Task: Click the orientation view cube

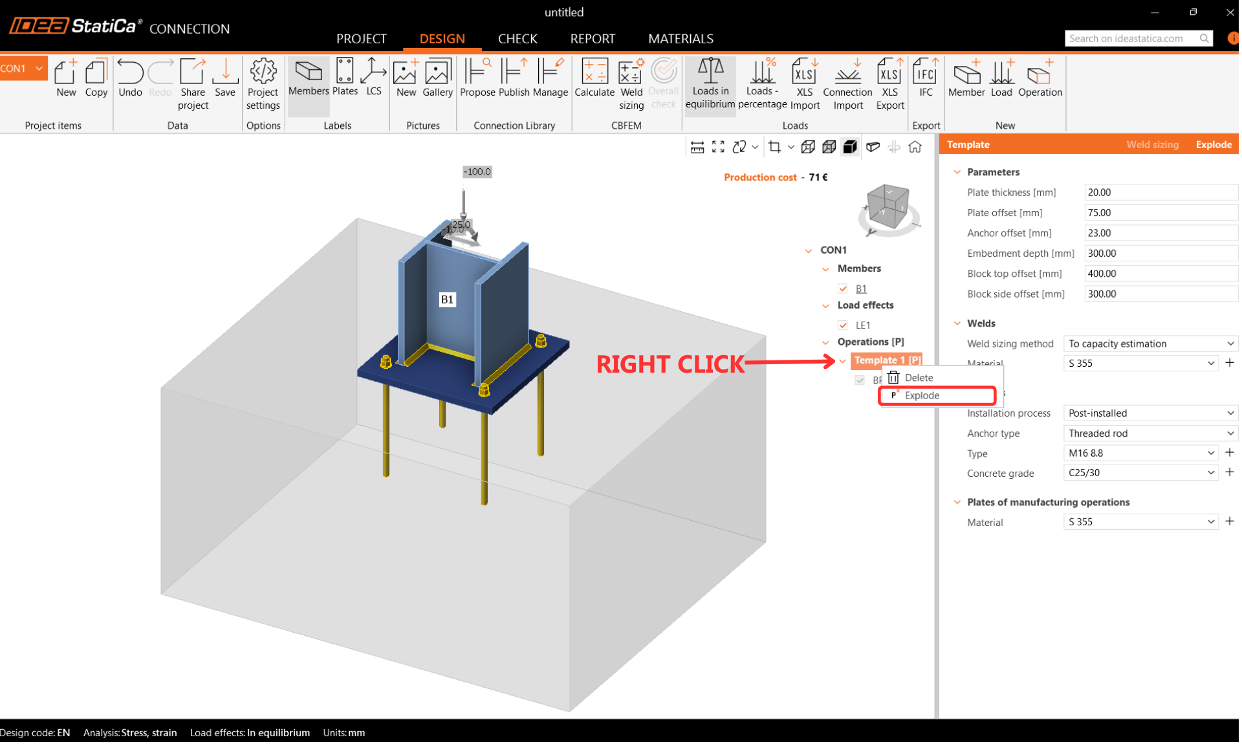Action: pos(888,207)
